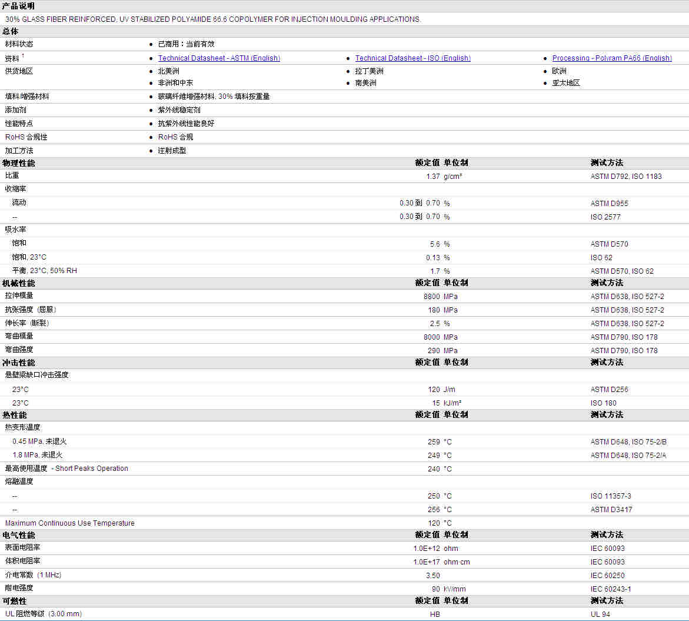Click the 可燃性 section heading
This screenshot has height=621, width=689.
pyautogui.click(x=14, y=601)
